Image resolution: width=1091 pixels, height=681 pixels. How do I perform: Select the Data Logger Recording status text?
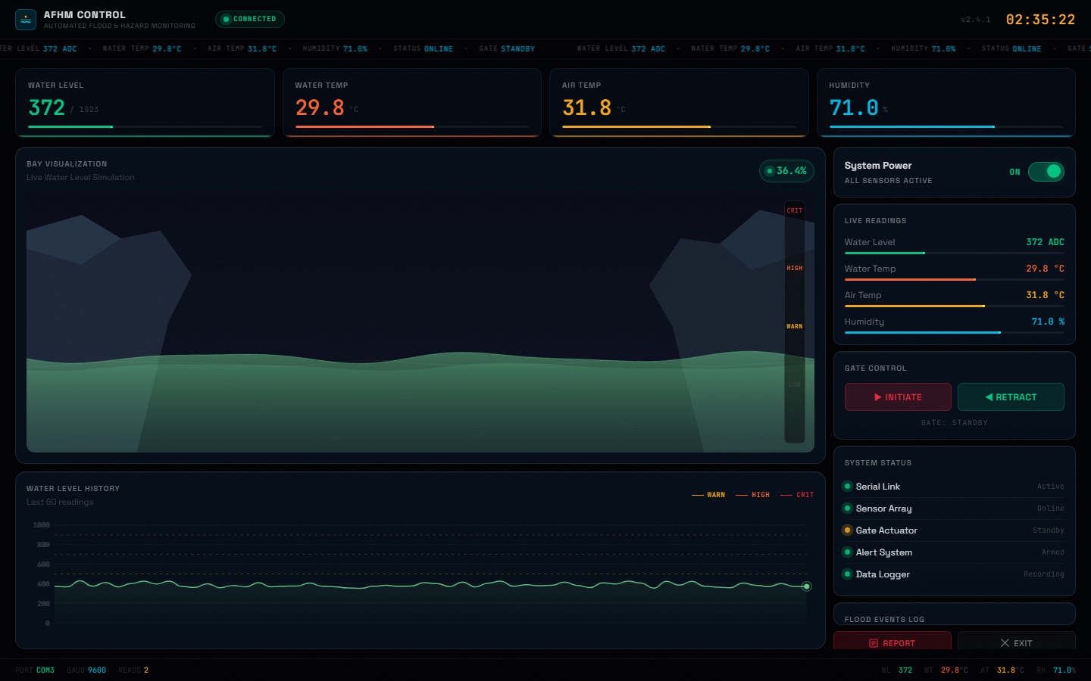1044,574
